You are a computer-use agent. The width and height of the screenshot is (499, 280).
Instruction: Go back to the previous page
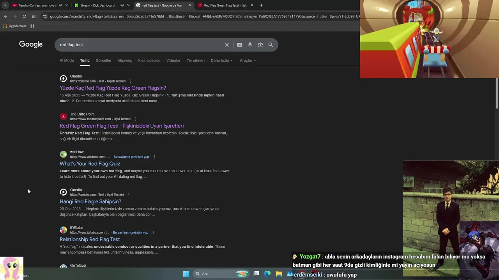(5, 16)
